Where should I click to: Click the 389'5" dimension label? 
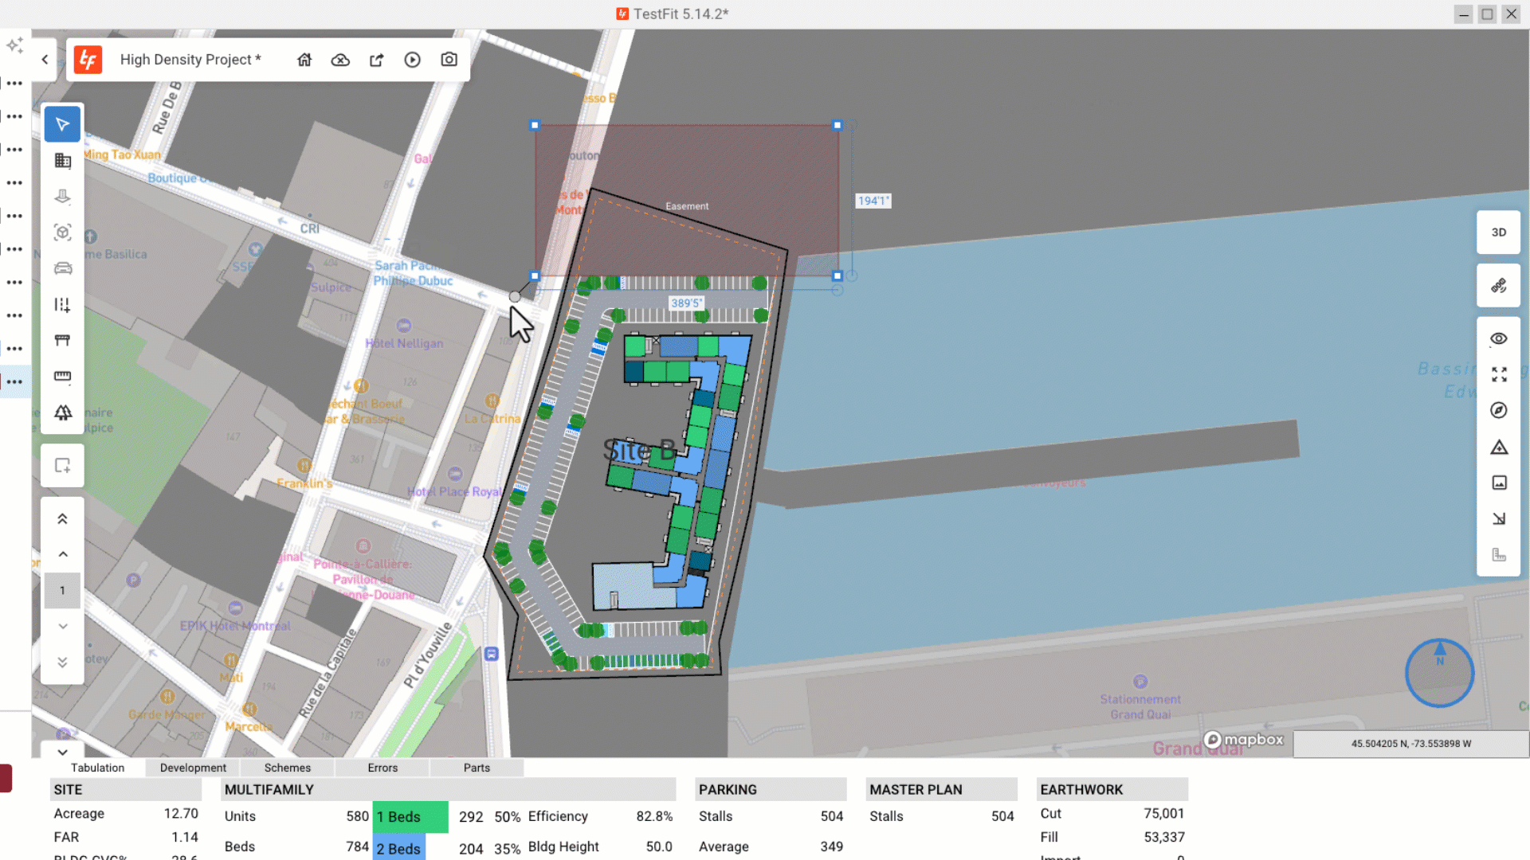(x=686, y=303)
